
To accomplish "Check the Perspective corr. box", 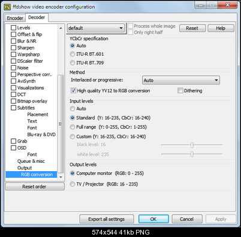I will (13, 74).
